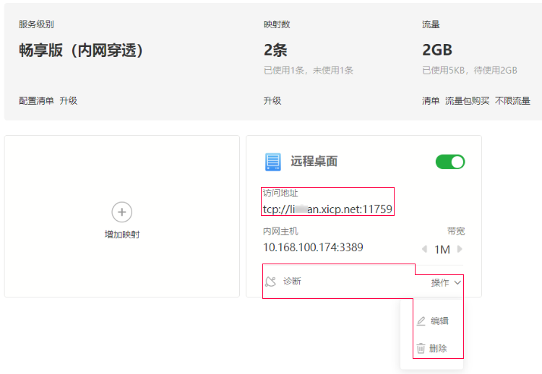Click the 1M bandwidth value

[442, 249]
